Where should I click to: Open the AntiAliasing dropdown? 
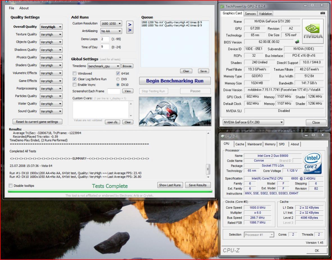[111, 31]
